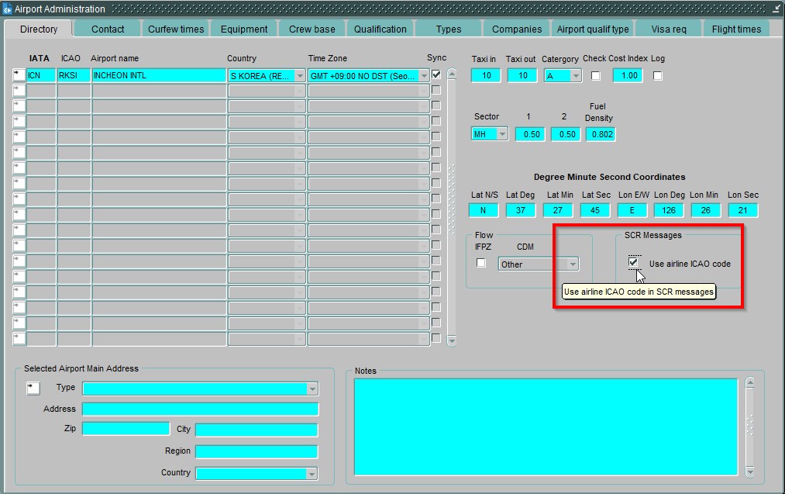
Task: Click the record selector icon beside ICN row
Action: 19,75
